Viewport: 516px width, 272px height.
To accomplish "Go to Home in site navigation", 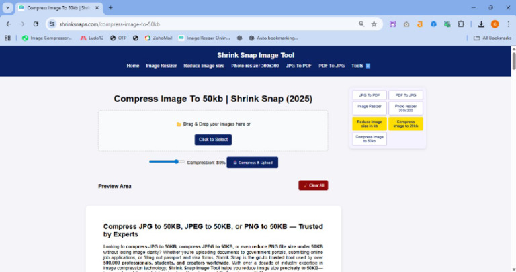I will (133, 66).
